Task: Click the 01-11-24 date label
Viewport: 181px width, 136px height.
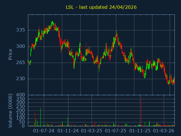Action: click(x=68, y=131)
